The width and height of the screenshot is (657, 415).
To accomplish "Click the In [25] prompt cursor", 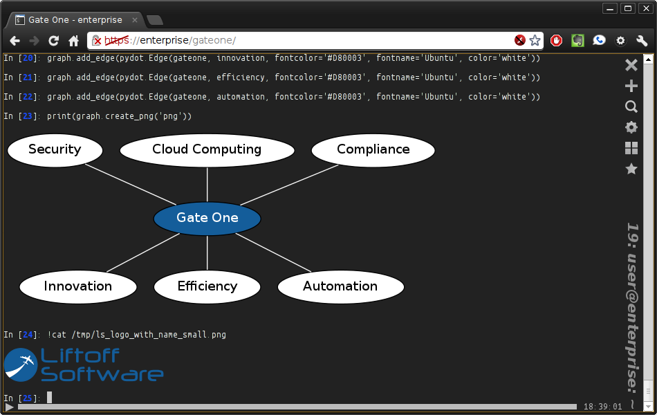I will (49, 398).
